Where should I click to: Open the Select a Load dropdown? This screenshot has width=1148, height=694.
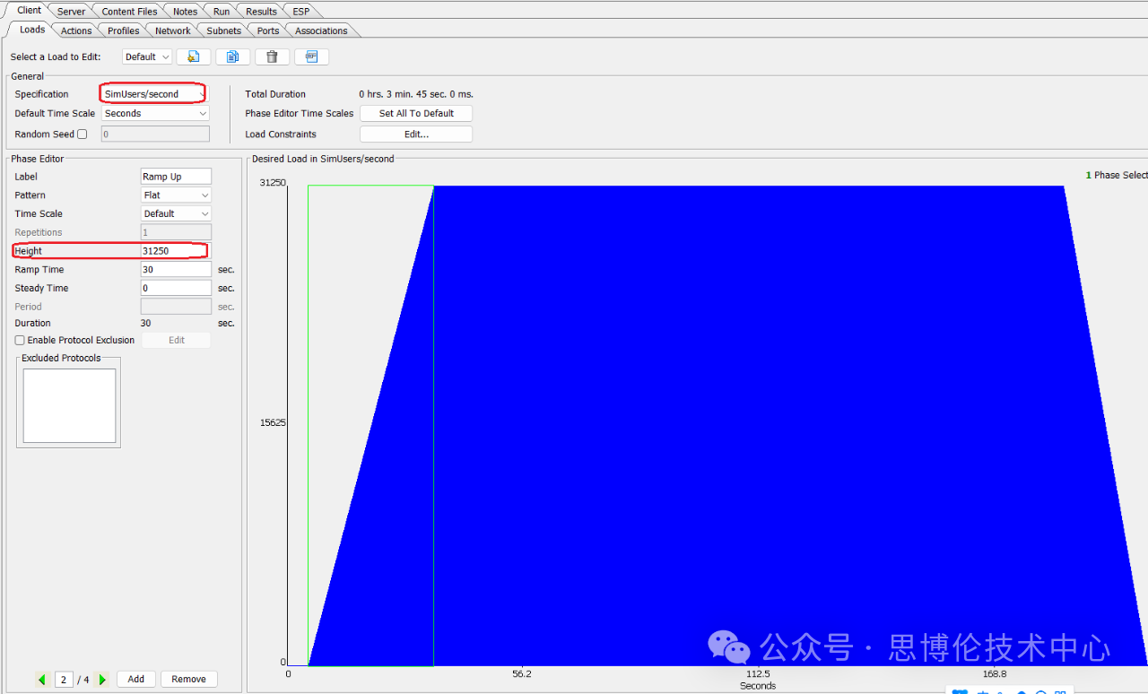coord(146,56)
